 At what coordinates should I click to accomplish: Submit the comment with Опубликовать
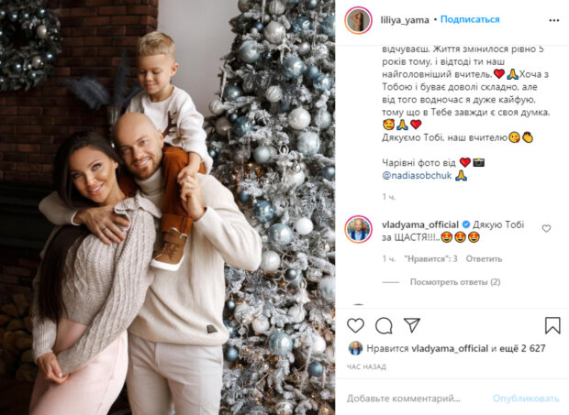[x=526, y=399]
